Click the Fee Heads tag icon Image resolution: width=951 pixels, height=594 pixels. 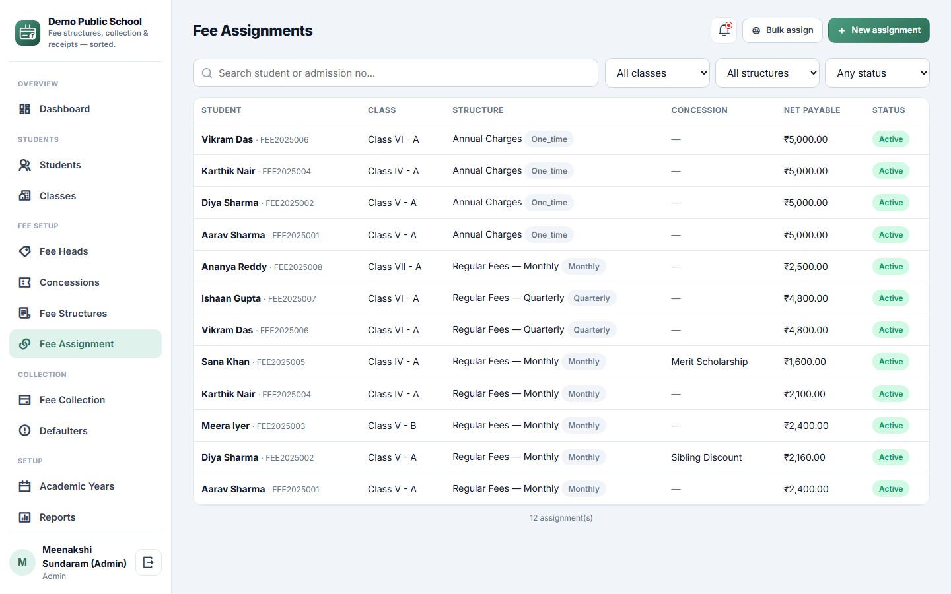(25, 251)
